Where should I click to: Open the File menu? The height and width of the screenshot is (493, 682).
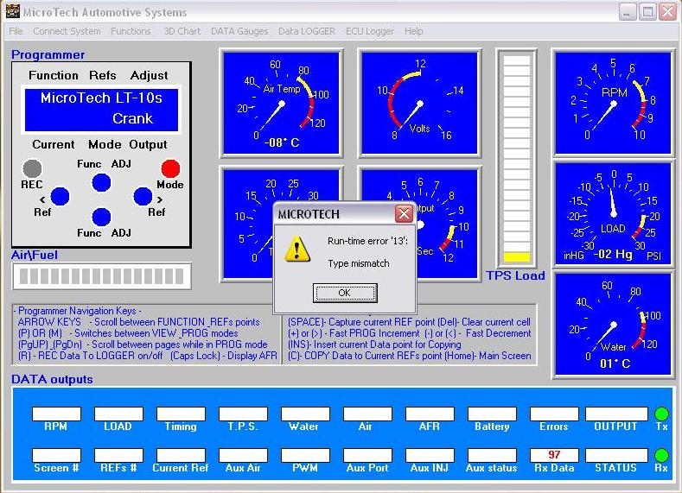16,31
